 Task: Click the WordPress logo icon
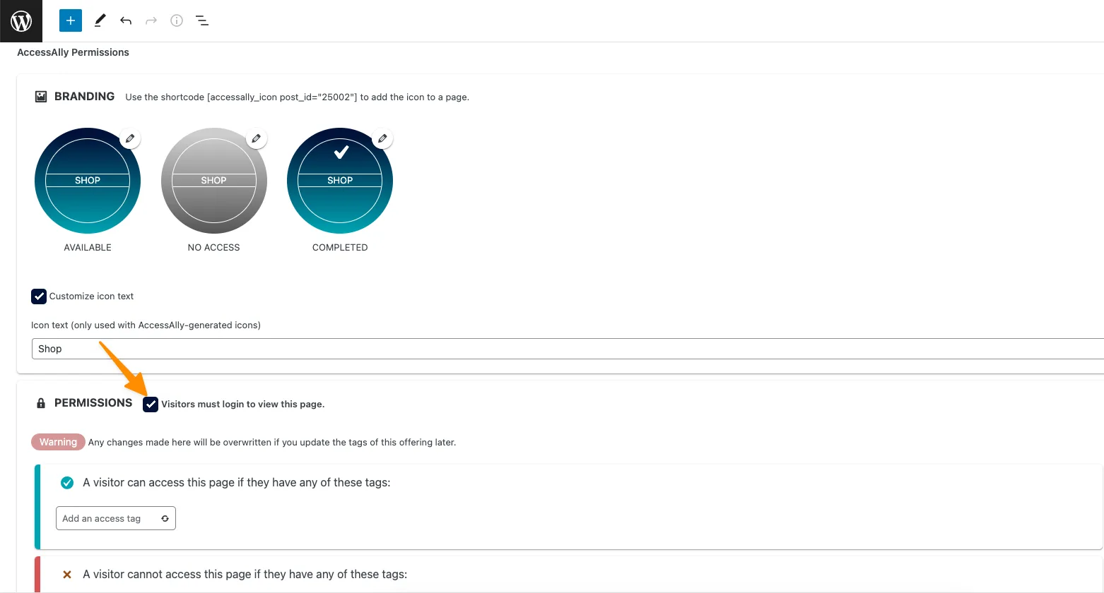[21, 21]
